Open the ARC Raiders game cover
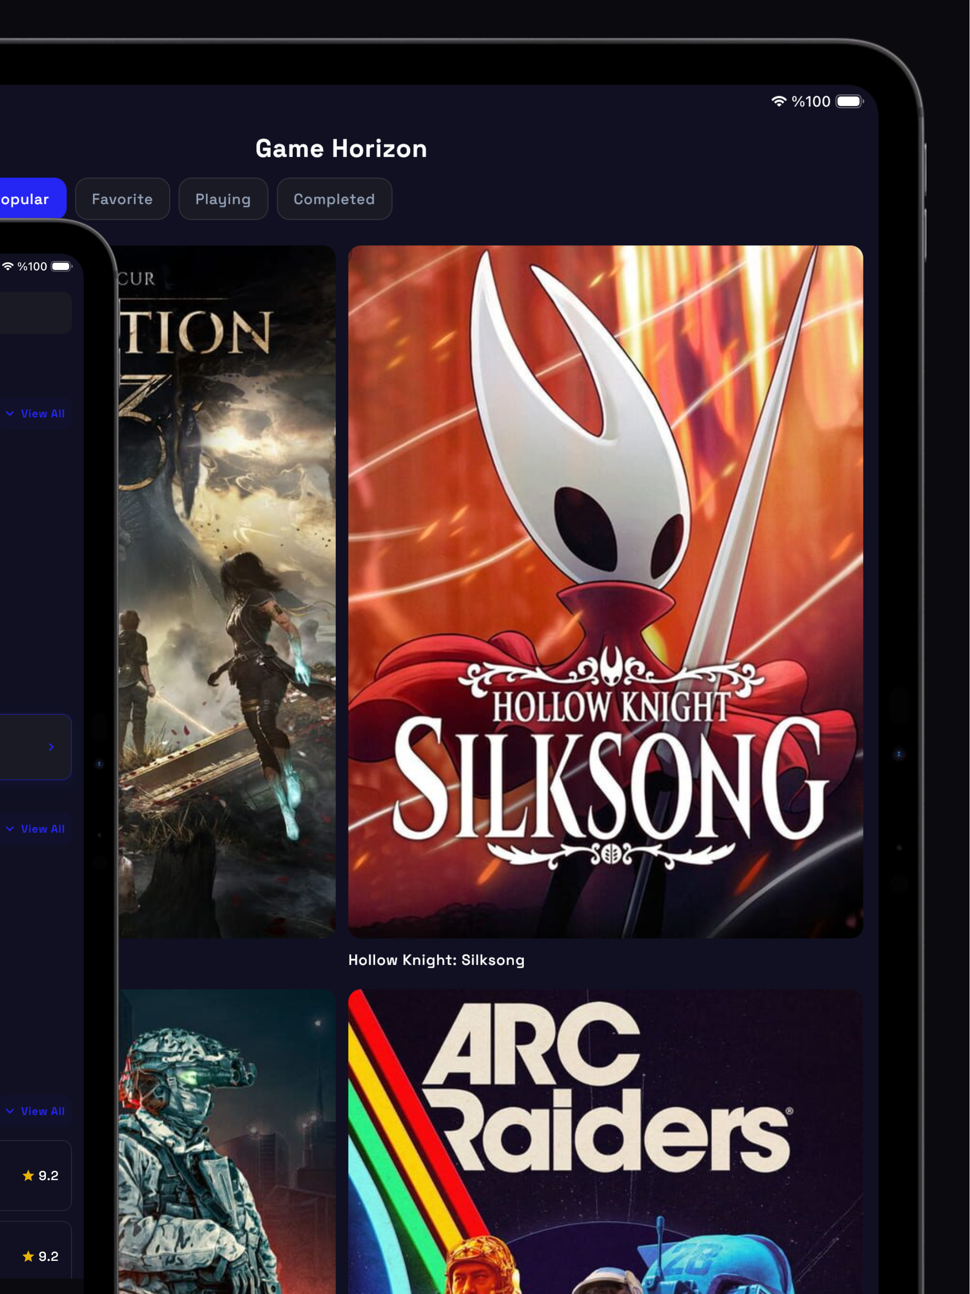Screen dimensions: 970x1294 [x=605, y=1141]
